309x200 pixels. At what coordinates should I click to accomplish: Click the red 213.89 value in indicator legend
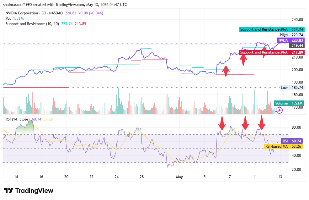(x=80, y=24)
